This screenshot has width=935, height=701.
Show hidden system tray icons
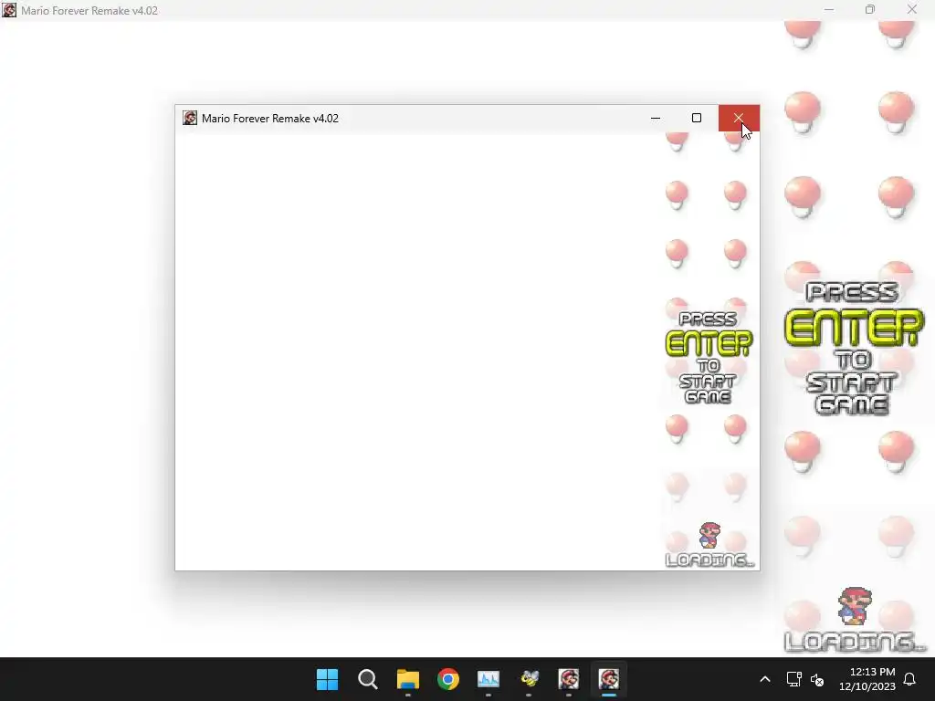point(765,679)
